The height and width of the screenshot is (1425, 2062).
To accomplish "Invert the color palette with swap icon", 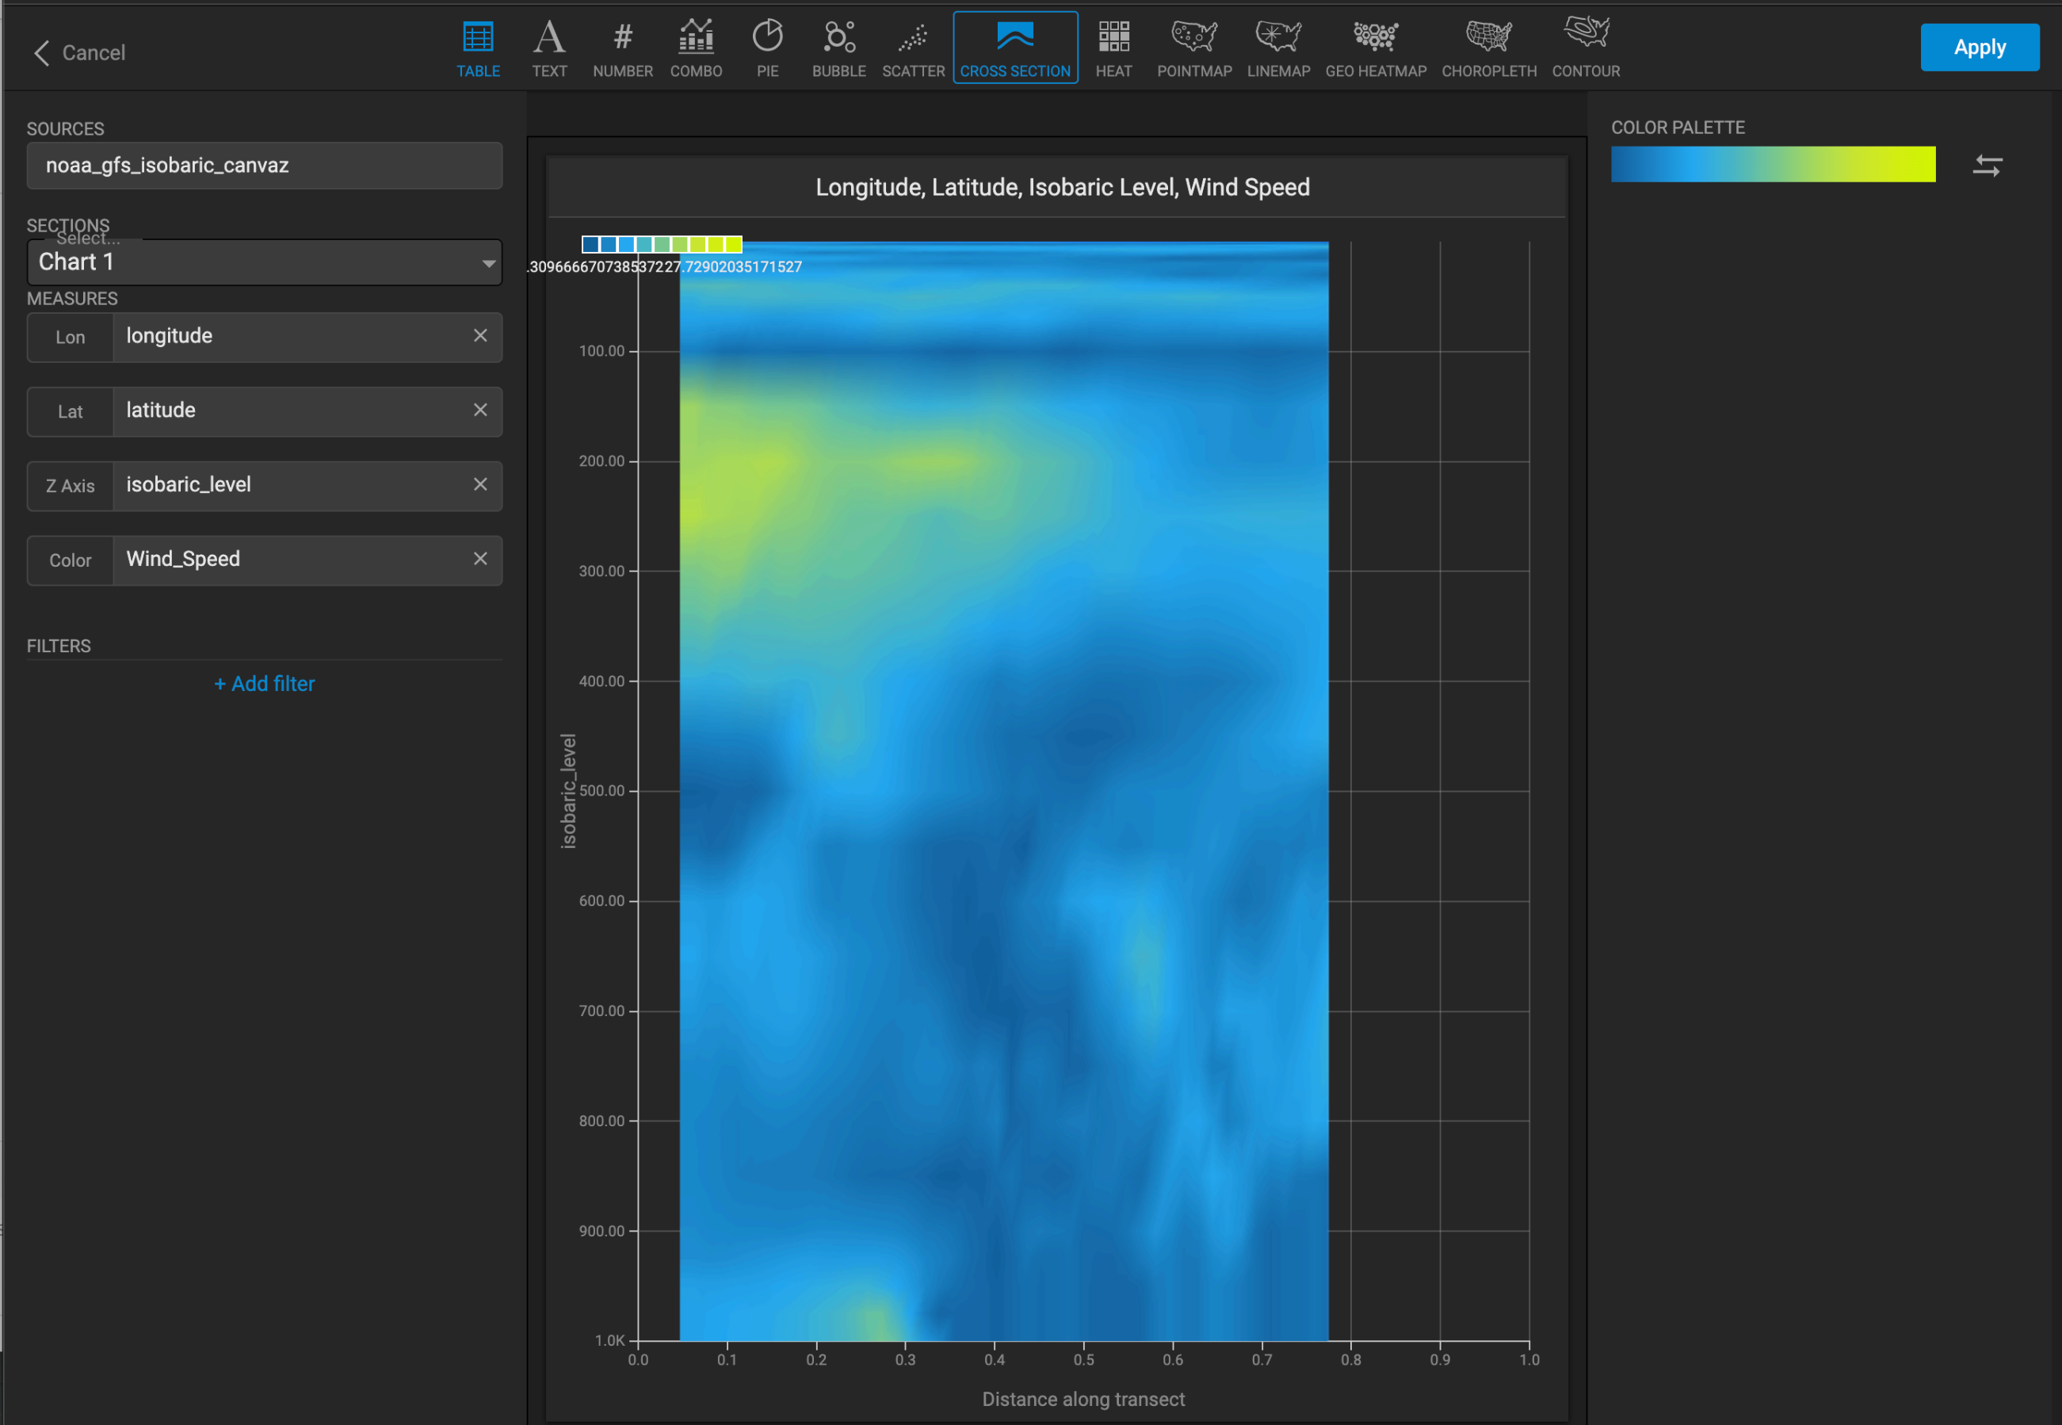I will point(1987,165).
